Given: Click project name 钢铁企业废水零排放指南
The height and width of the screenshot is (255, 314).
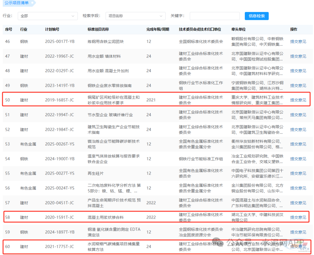Looking at the screenshot, I should 110,86.
